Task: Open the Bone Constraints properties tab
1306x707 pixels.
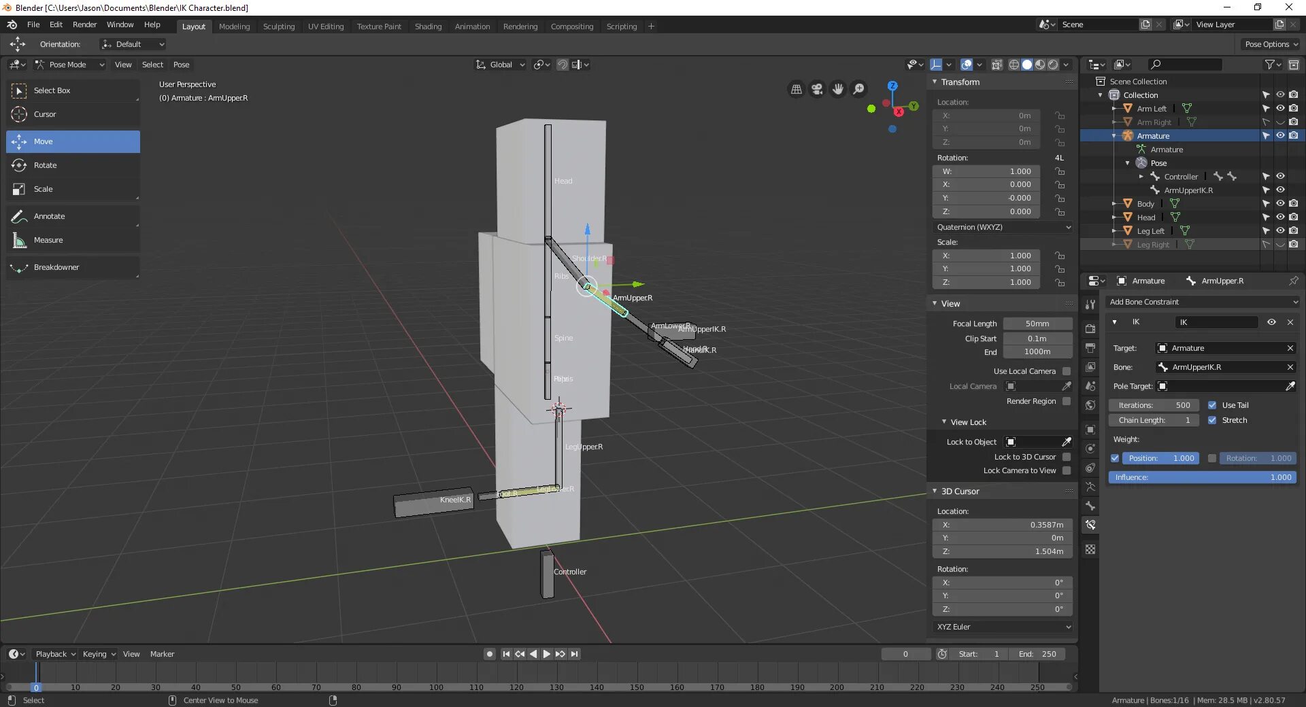Action: (x=1090, y=525)
